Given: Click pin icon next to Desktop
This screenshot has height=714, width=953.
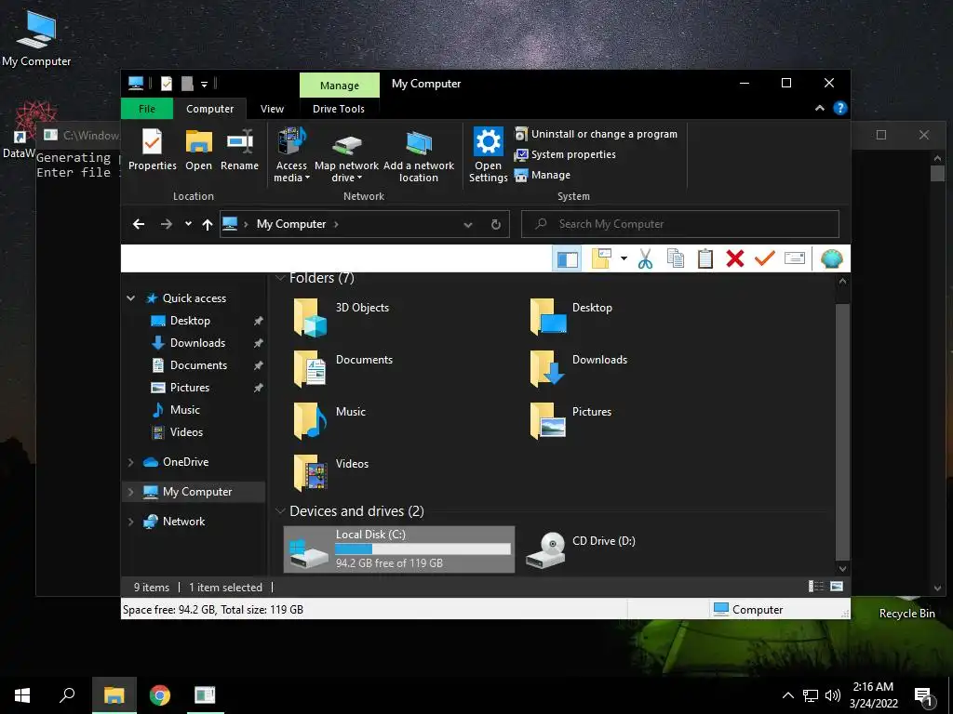Looking at the screenshot, I should [x=259, y=321].
